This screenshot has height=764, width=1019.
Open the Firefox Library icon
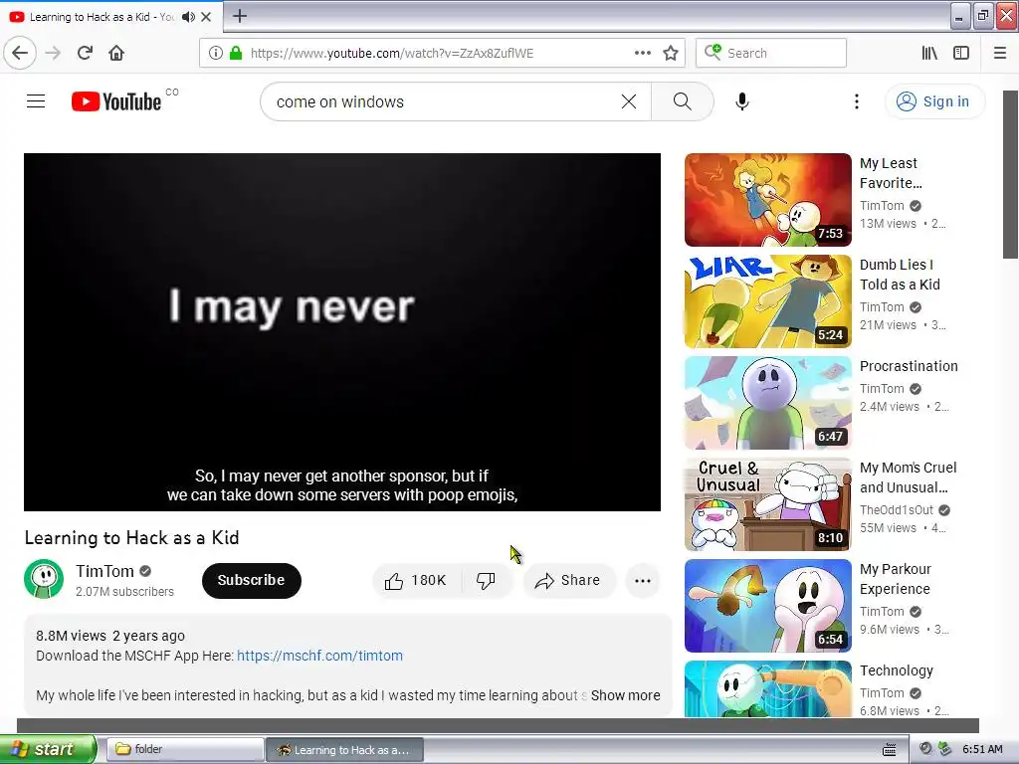pyautogui.click(x=929, y=53)
